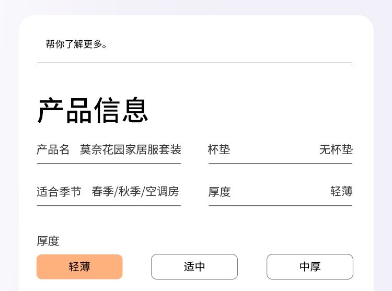
Task: Click the underline beneath the 产品名 row
Action: click(109, 164)
